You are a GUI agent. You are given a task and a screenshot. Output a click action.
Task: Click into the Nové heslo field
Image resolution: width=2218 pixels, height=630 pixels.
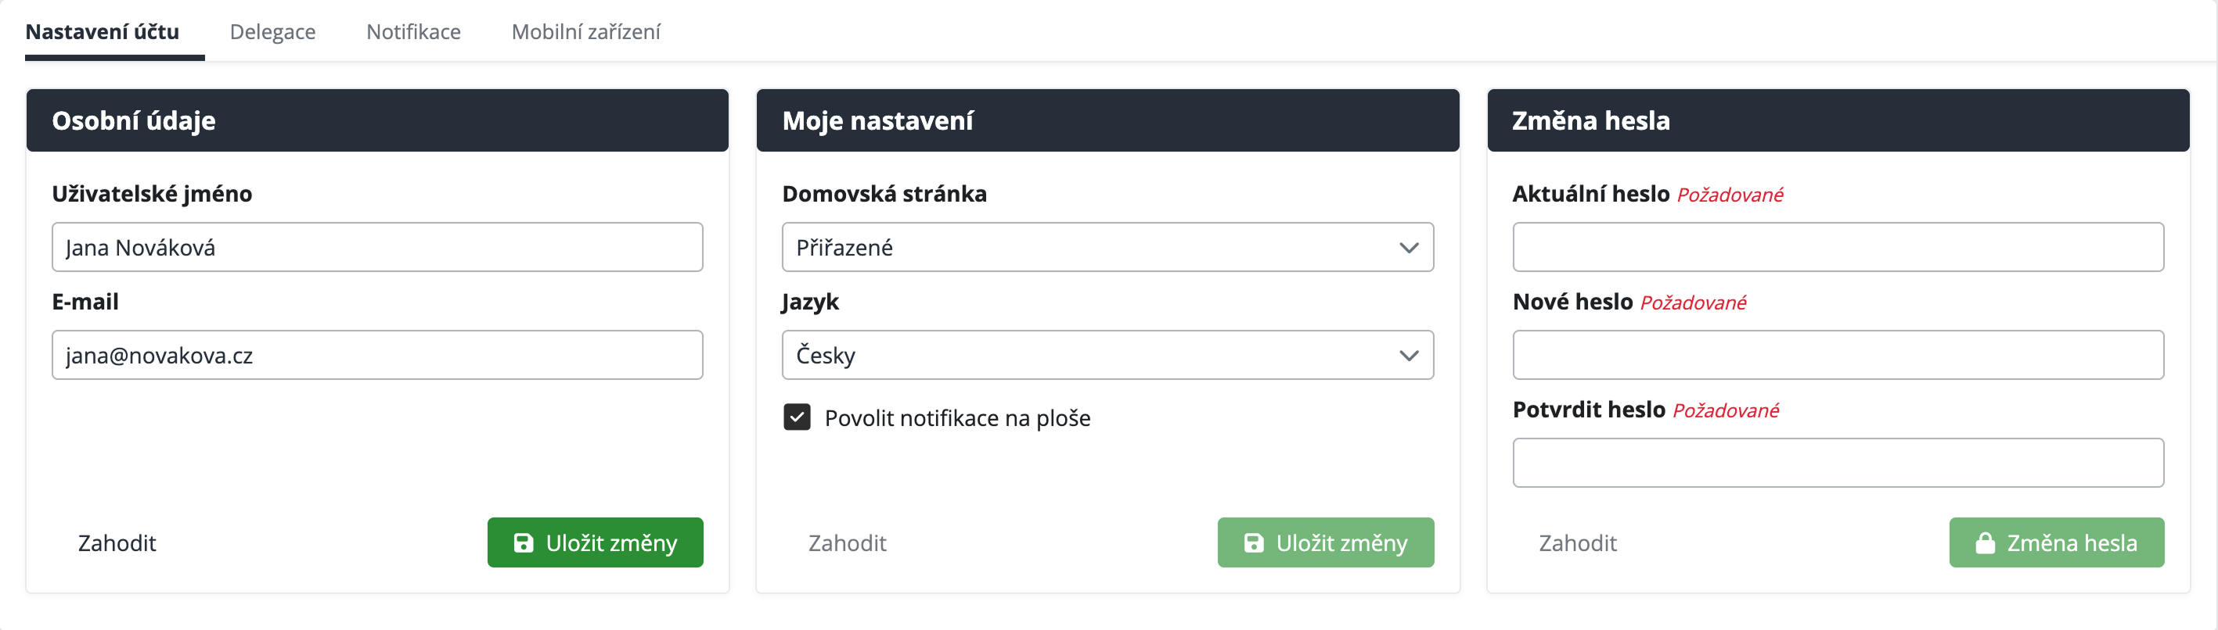click(x=1838, y=355)
